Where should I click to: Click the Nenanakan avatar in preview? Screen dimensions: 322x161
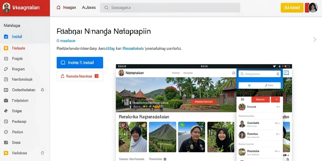pos(121,73)
